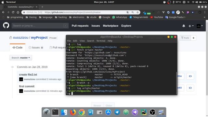Open the electronics bookmarks folder
Screen dimensions: 208x117
(x=77, y=17)
